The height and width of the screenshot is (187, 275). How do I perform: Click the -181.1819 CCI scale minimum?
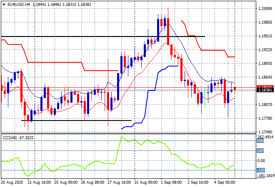265,176
